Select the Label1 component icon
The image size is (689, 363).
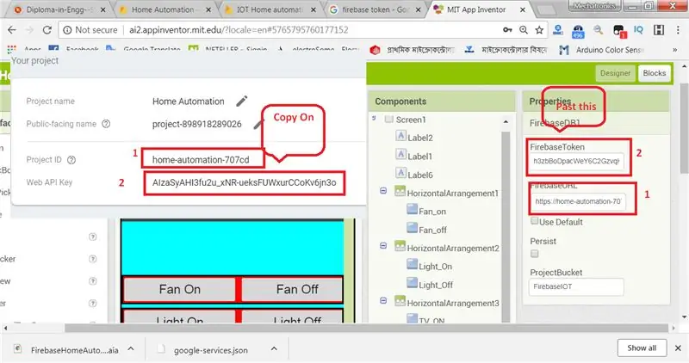pos(400,155)
